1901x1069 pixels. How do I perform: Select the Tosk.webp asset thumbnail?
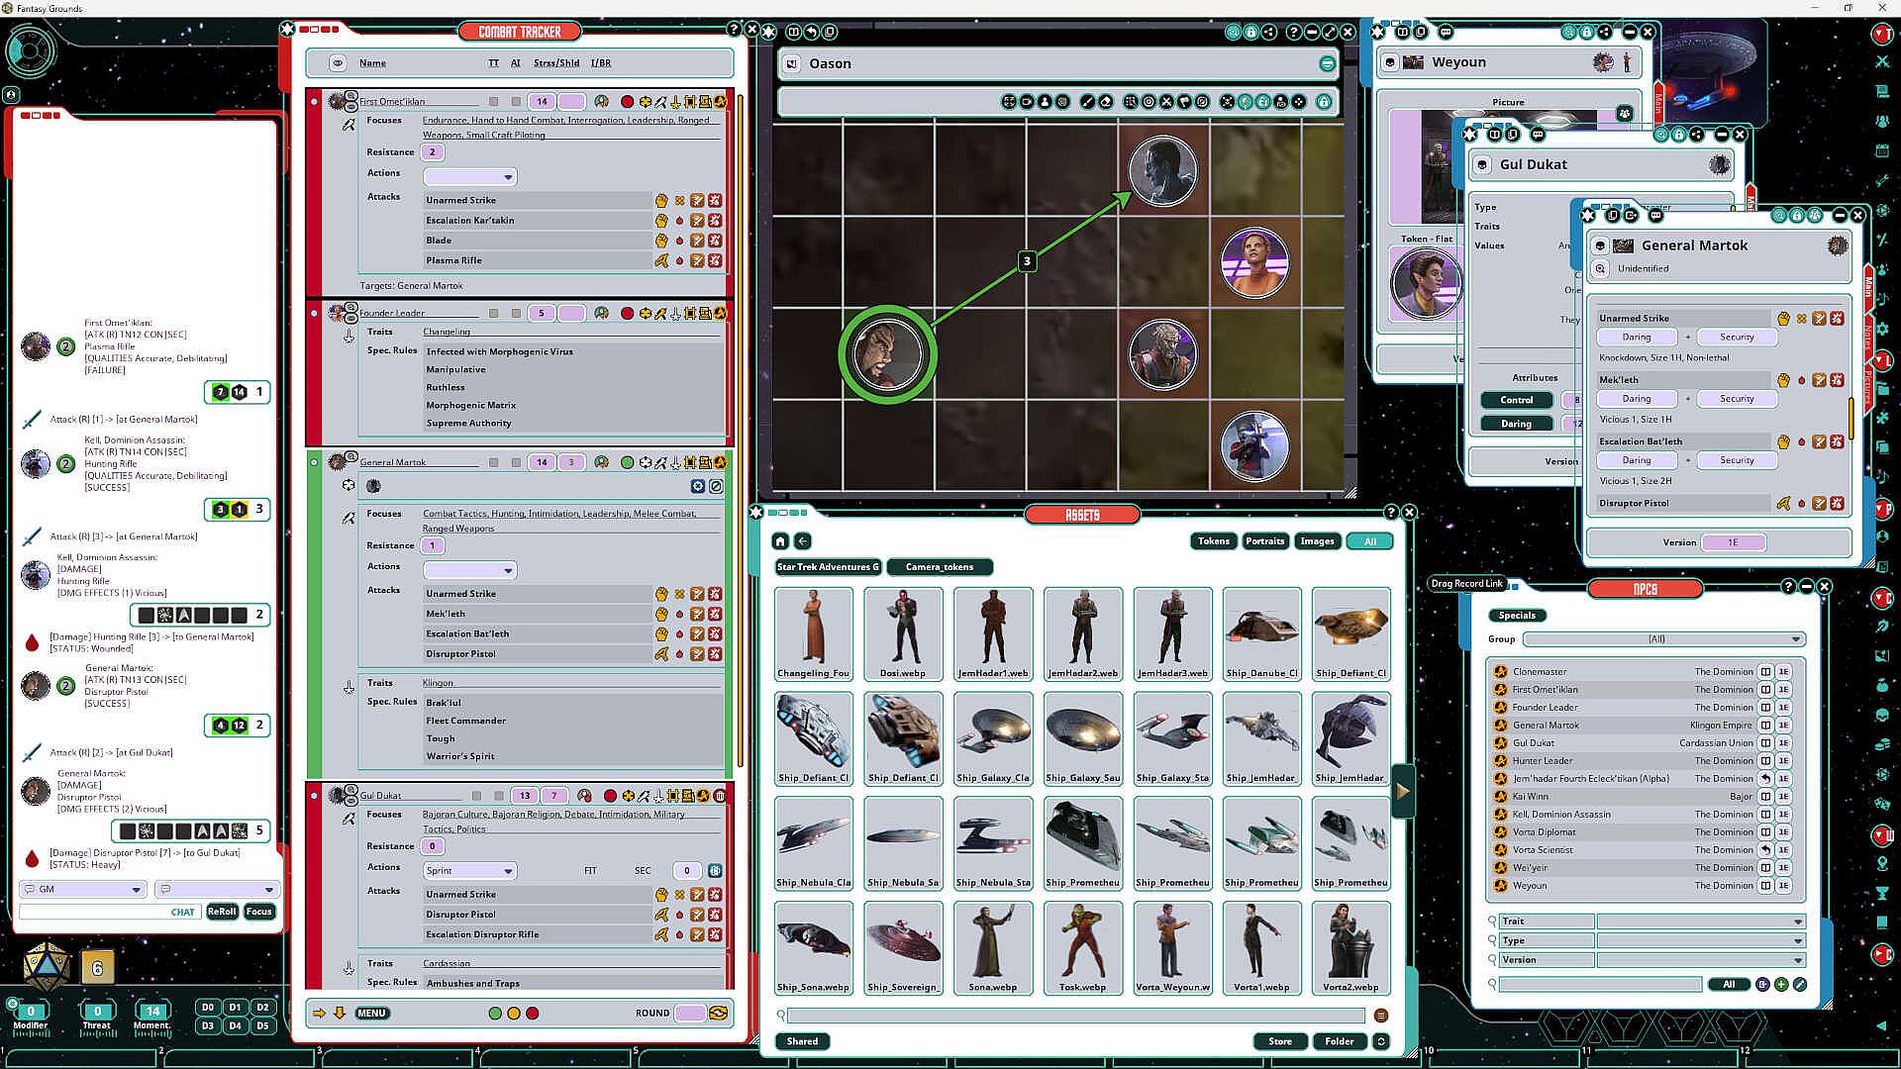click(x=1082, y=945)
